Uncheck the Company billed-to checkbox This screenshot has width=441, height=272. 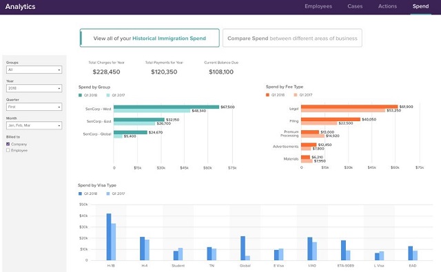[8, 144]
